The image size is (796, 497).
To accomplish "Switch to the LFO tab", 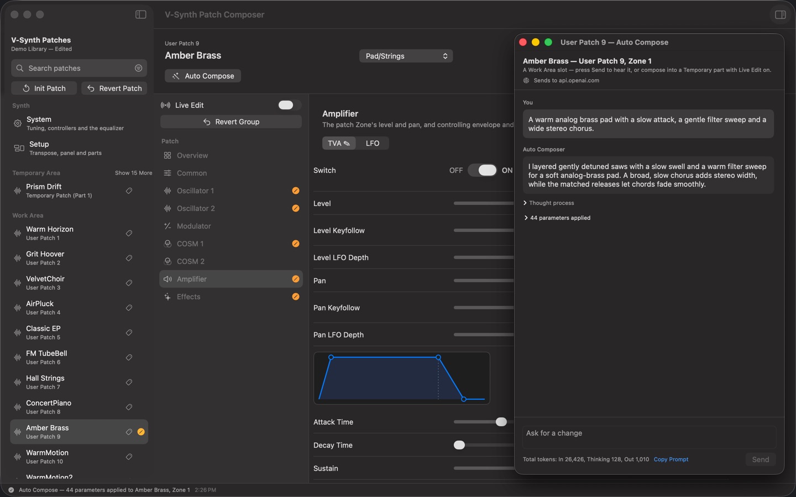I will [x=373, y=143].
